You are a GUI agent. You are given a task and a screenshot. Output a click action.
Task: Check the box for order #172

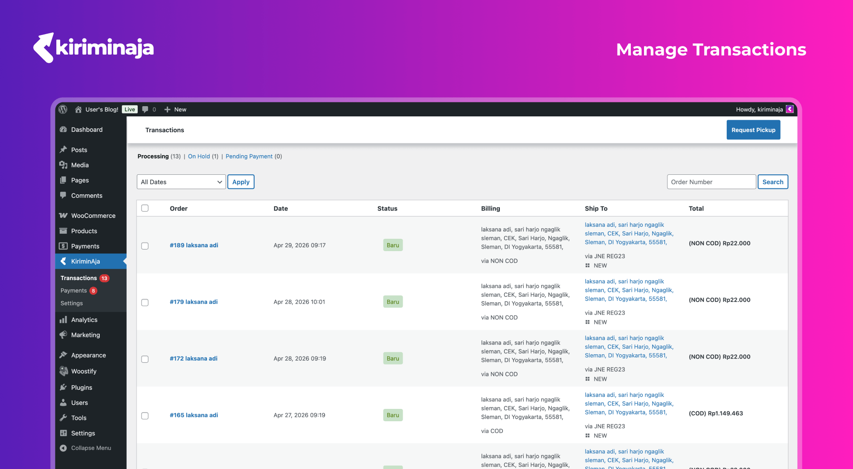145,359
